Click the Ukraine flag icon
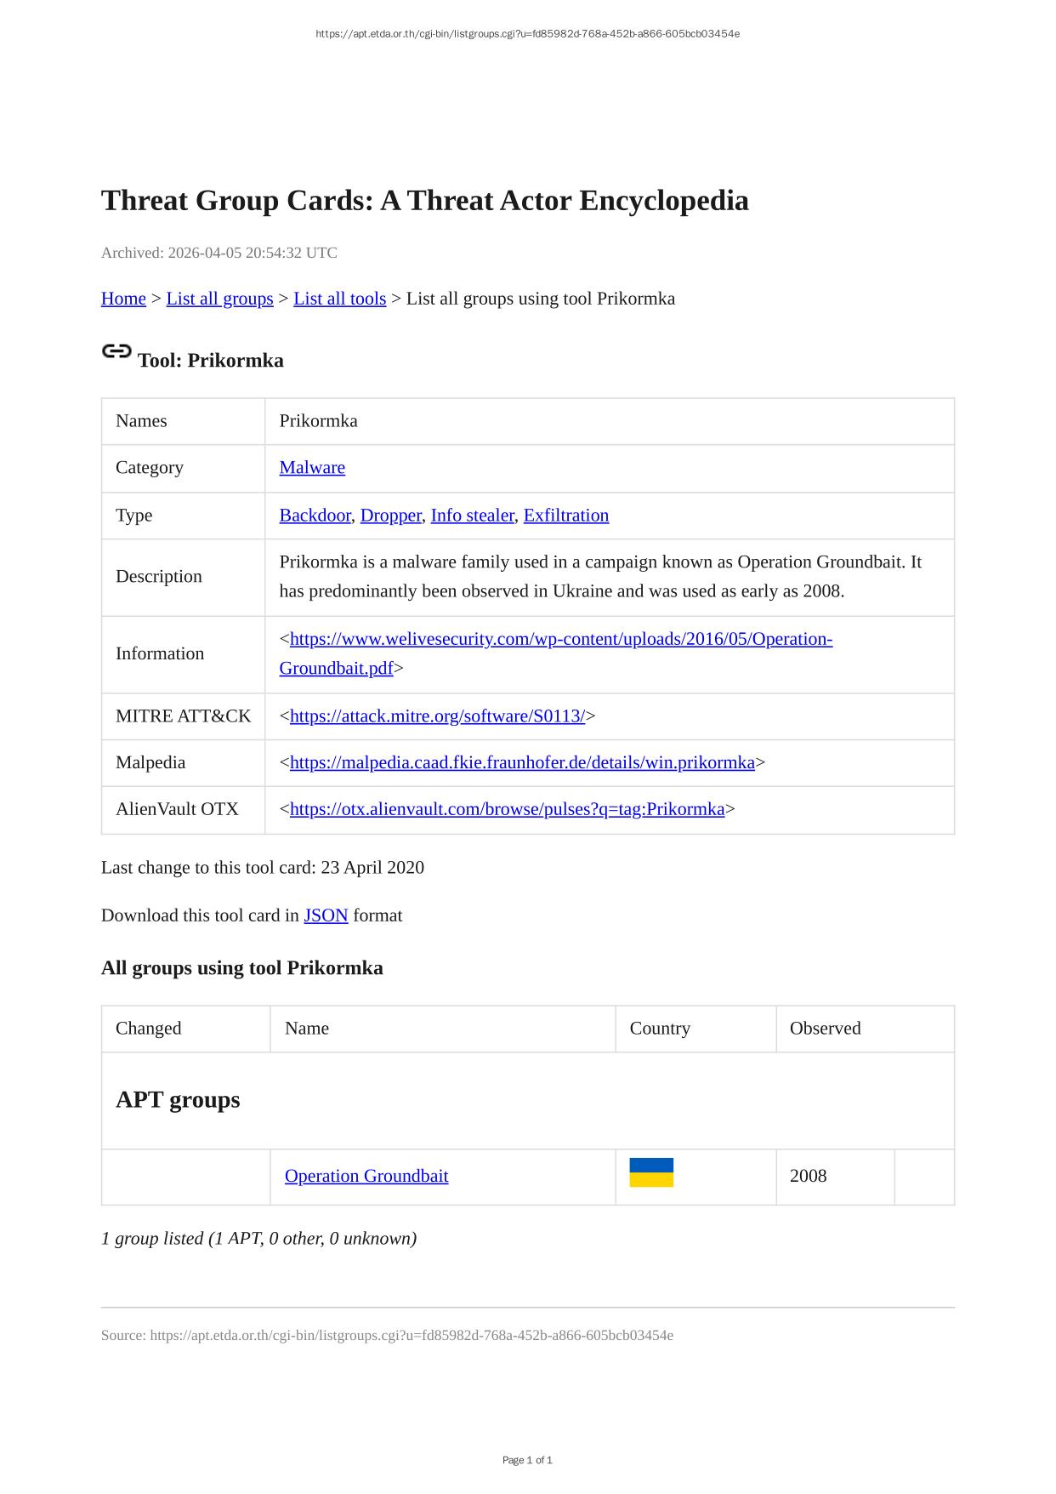 pyautogui.click(x=650, y=1172)
